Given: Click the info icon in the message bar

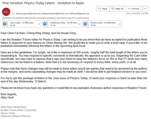Looking at the screenshot, I should tap(4, 18).
